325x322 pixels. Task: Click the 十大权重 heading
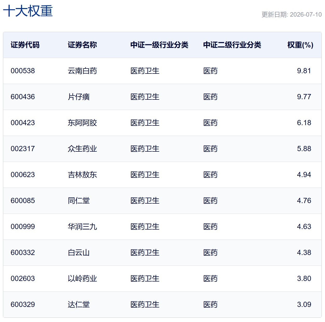[x=28, y=11]
